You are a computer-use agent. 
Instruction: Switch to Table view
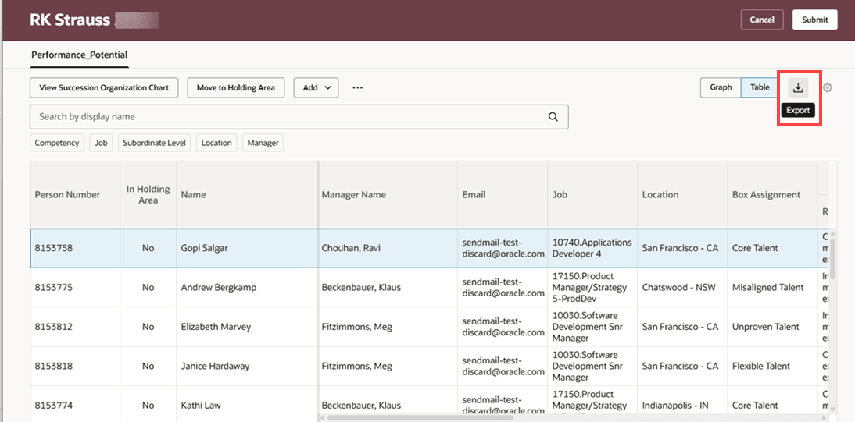click(x=760, y=87)
